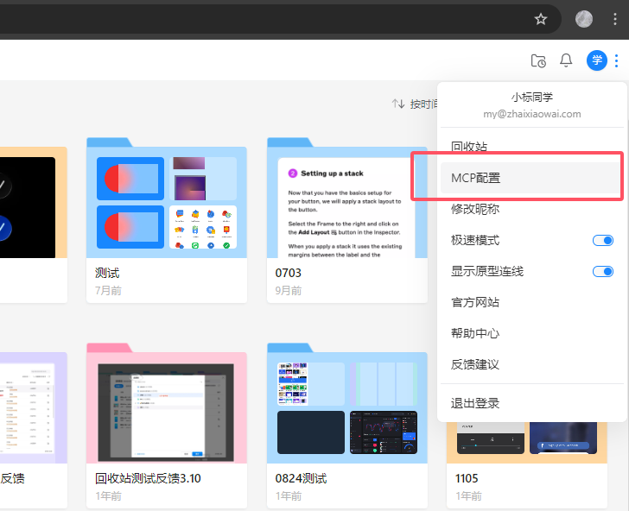629x511 pixels.
Task: Open the recent files folder icon
Action: point(538,60)
